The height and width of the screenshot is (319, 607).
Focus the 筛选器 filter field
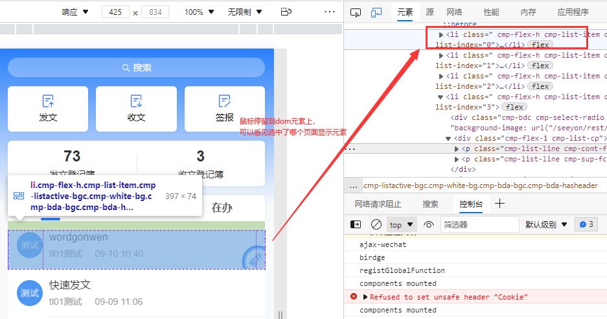[x=479, y=224]
